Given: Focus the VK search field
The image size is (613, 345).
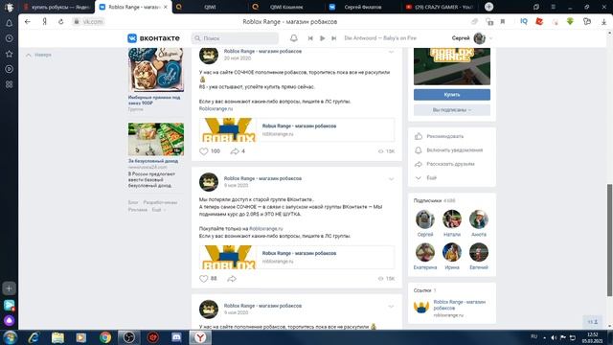Looking at the screenshot, I should tap(235, 38).
